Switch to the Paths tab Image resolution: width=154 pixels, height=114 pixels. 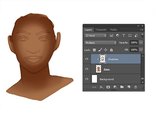click(114, 30)
